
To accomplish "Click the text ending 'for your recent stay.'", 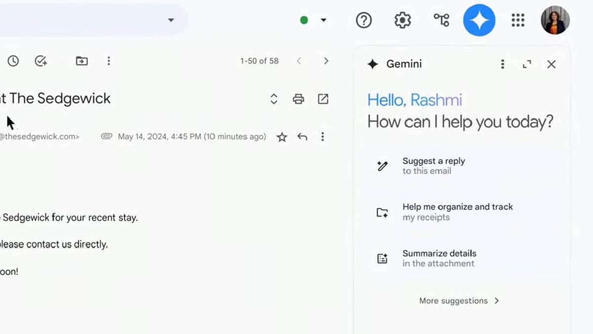I will pyautogui.click(x=69, y=218).
